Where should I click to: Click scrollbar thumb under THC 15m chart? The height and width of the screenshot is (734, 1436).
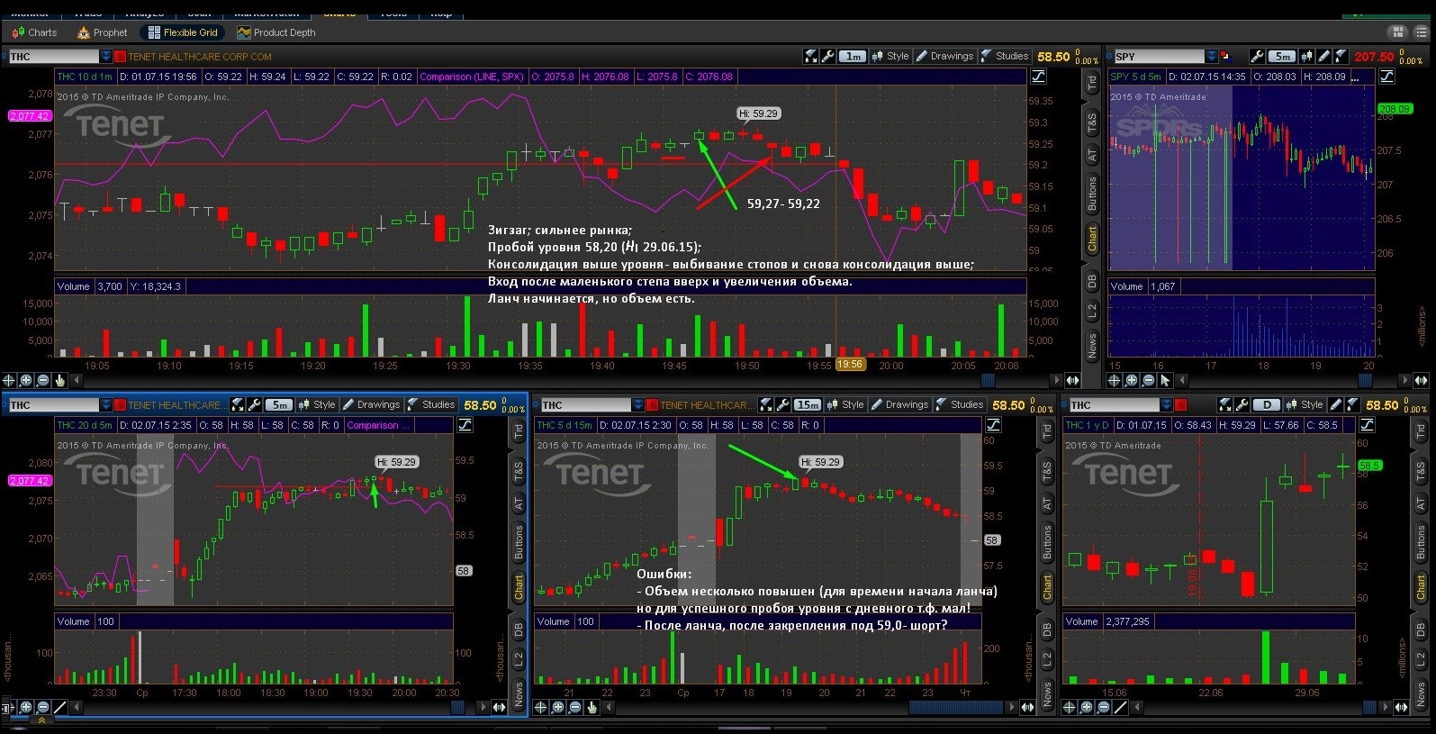coord(956,707)
